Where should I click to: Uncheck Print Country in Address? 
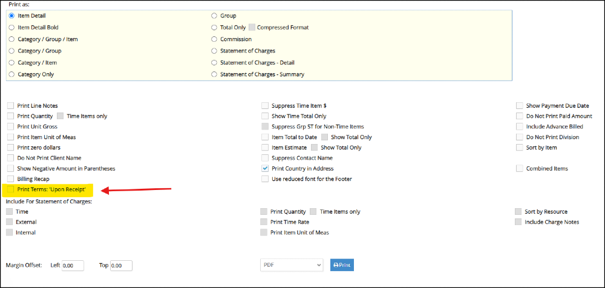click(265, 168)
